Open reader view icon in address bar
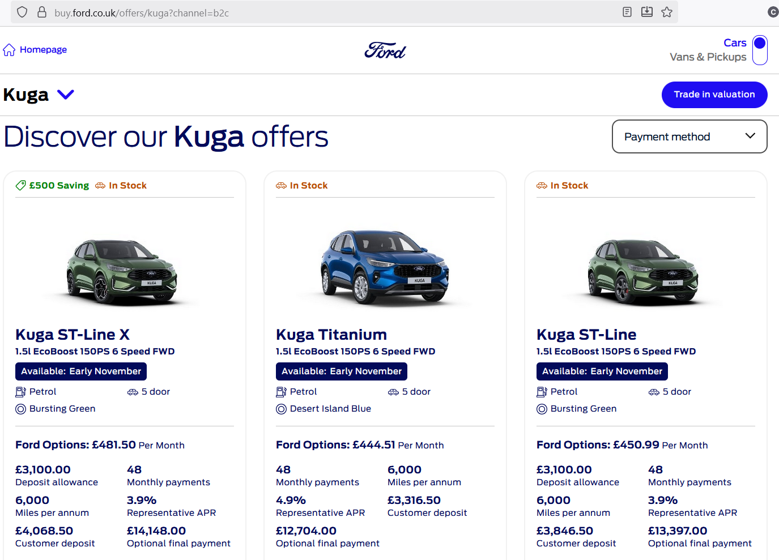779x560 pixels. [627, 12]
